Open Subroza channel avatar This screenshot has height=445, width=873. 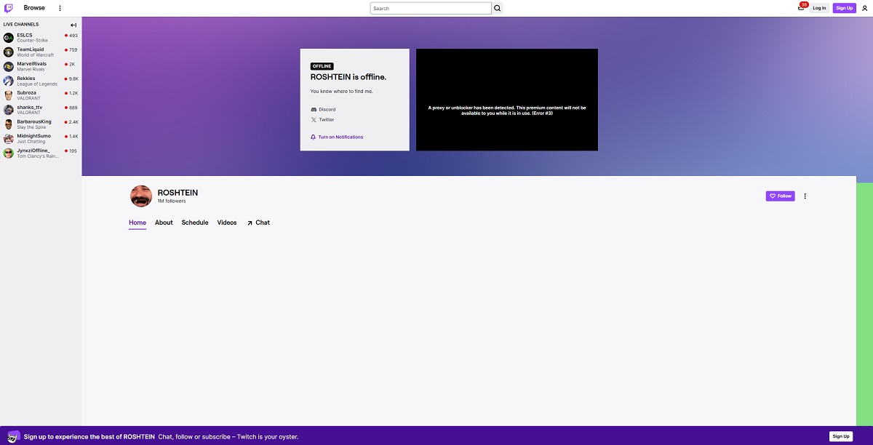click(9, 95)
